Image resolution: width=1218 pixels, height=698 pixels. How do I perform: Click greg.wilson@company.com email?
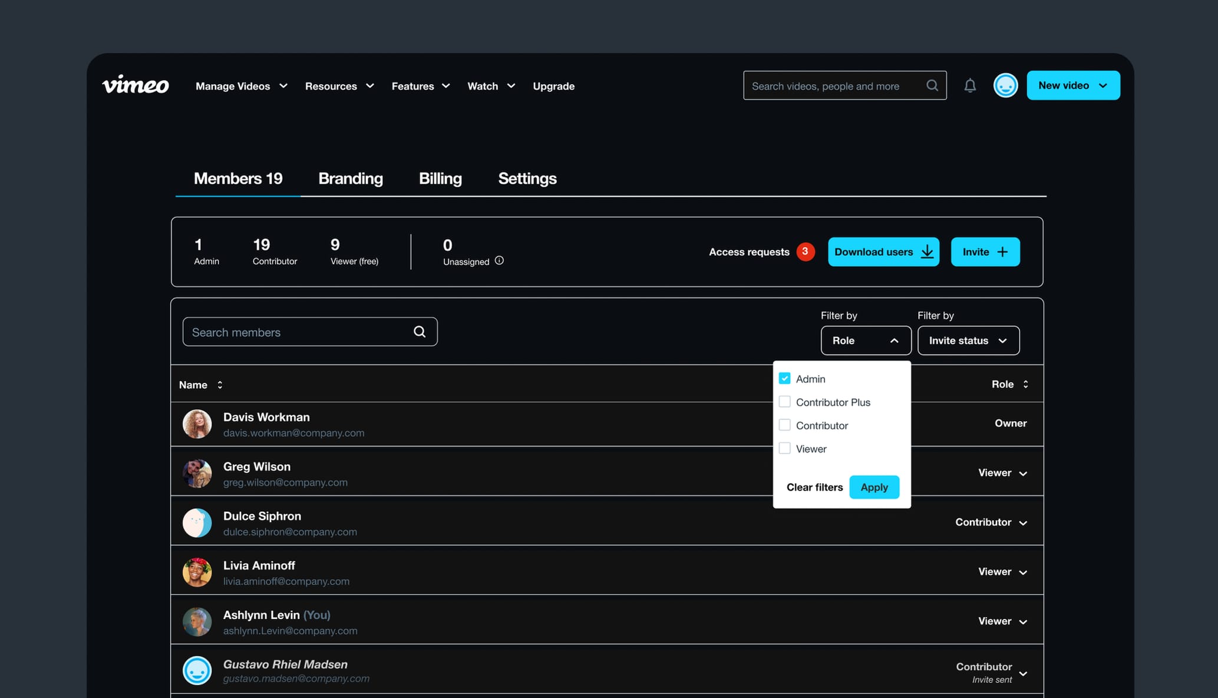[285, 482]
